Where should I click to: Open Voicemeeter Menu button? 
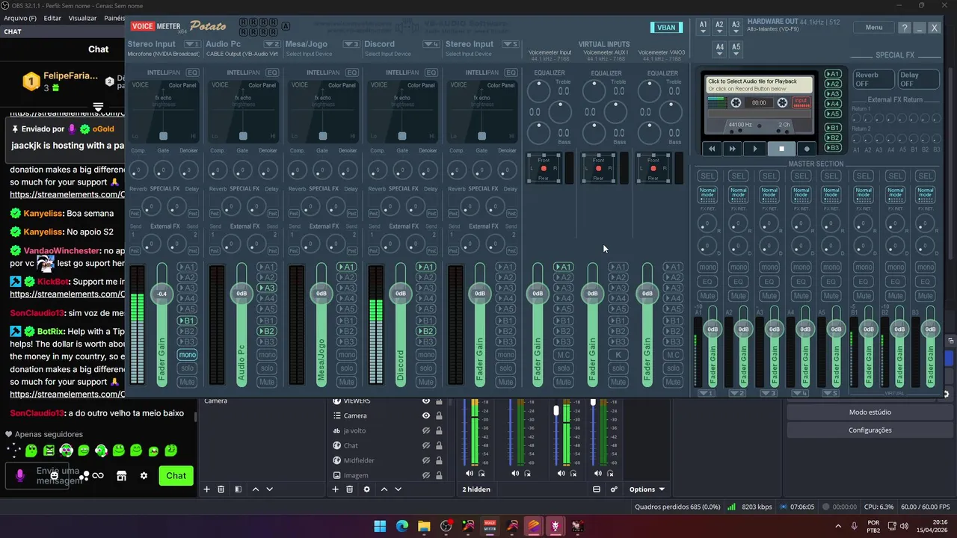click(x=874, y=28)
